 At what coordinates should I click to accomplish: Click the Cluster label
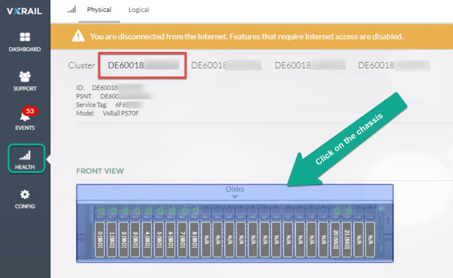pyautogui.click(x=82, y=66)
